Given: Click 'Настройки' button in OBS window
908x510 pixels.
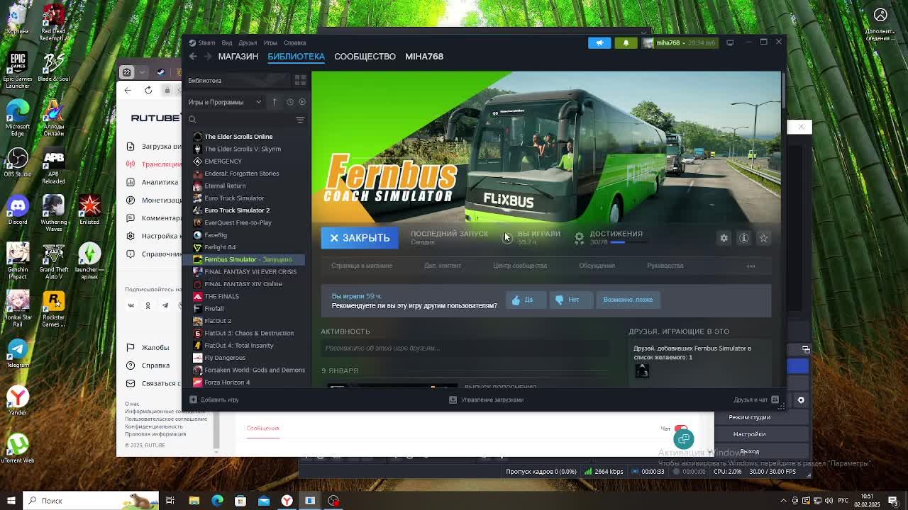Looking at the screenshot, I should pyautogui.click(x=750, y=434).
